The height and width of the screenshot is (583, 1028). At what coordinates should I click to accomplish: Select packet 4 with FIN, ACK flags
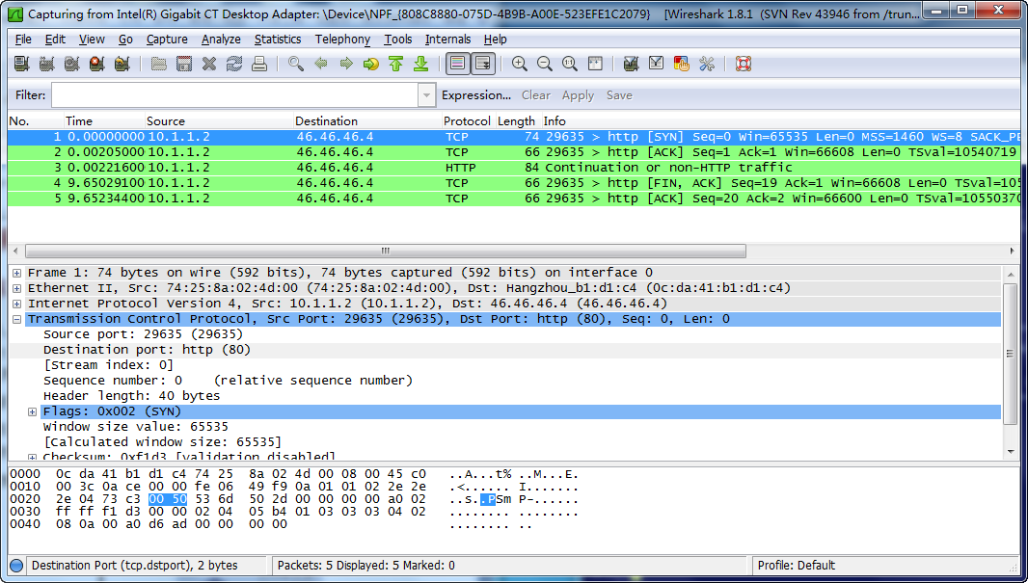coord(513,183)
